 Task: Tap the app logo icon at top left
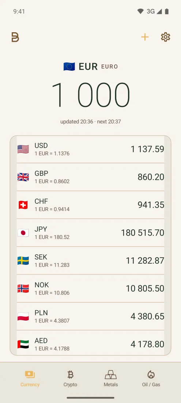pos(15,37)
